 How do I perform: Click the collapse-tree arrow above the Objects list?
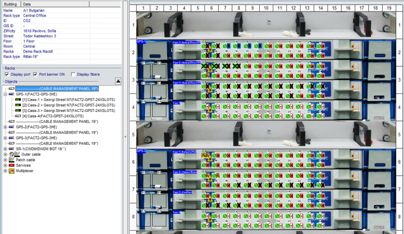point(118,81)
